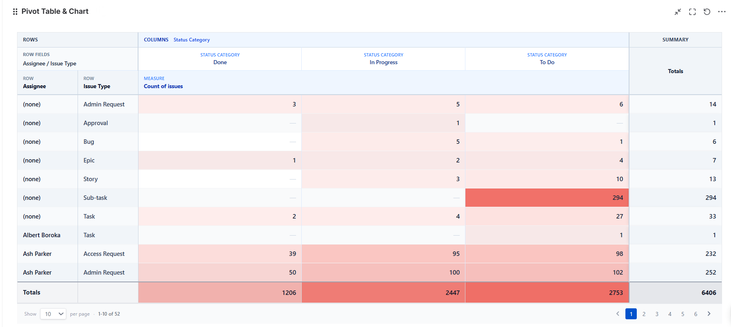Jump to page 5 of results
The height and width of the screenshot is (327, 731).
click(683, 314)
